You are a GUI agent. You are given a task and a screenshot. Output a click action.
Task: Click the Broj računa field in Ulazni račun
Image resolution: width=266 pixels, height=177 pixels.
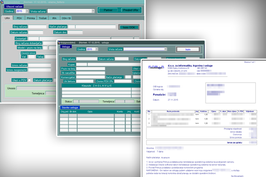(37, 27)
